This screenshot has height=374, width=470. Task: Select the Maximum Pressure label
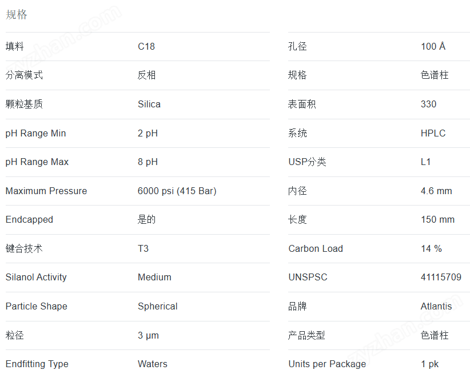point(46,191)
